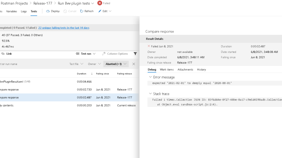This screenshot has height=158, width=282.
Task: Select the BvvPluginResult.xml run row
Action: click(69, 82)
